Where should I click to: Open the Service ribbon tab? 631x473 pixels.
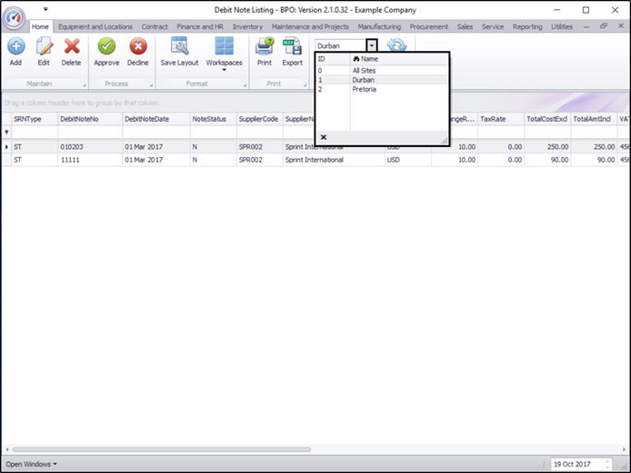tap(493, 26)
